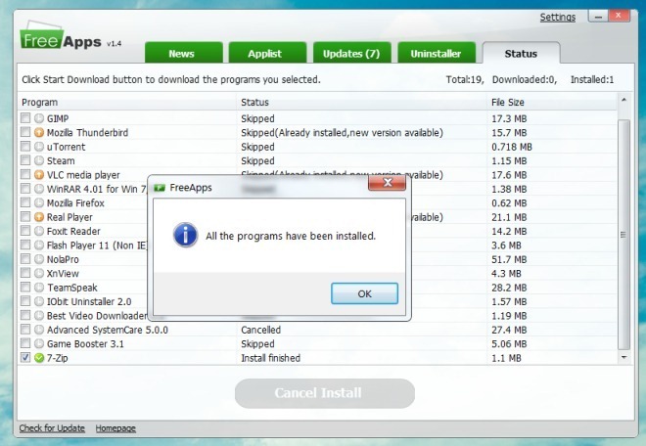Click the orange update icon beside Real Player
Screen dimensions: 646x446
coord(39,217)
